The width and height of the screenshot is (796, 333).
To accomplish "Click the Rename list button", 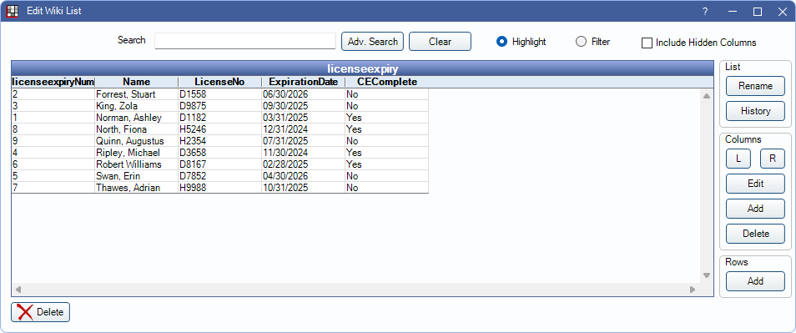I will (x=755, y=86).
